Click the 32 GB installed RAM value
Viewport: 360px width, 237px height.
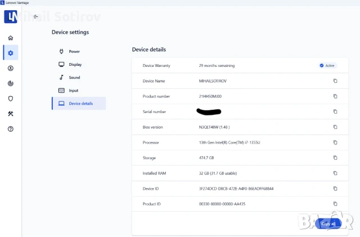pyautogui.click(x=218, y=173)
